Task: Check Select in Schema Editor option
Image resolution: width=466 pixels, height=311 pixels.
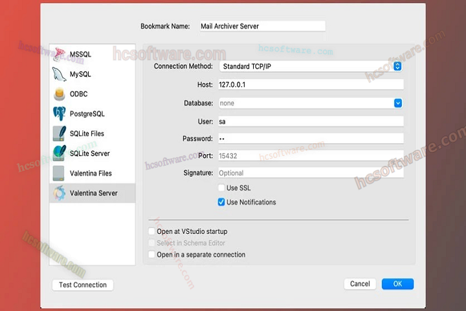Action: point(151,243)
